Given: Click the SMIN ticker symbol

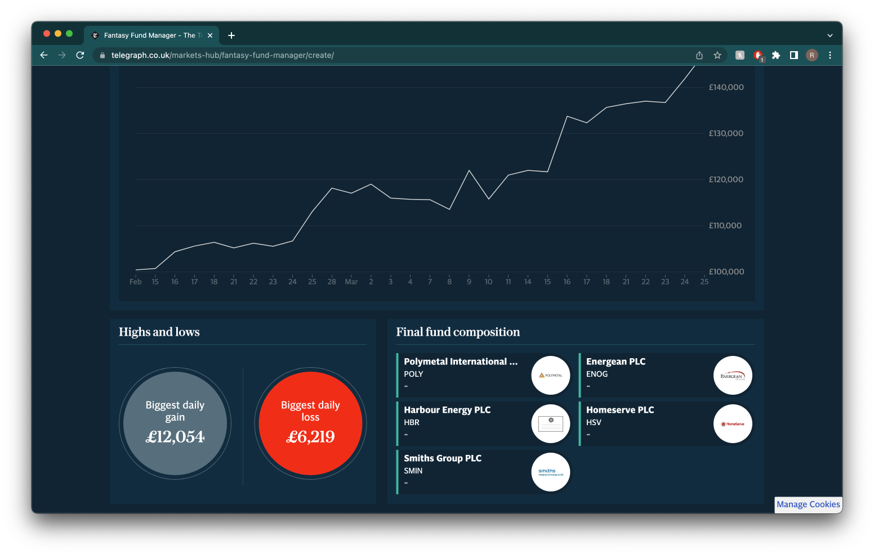Looking at the screenshot, I should tap(413, 471).
